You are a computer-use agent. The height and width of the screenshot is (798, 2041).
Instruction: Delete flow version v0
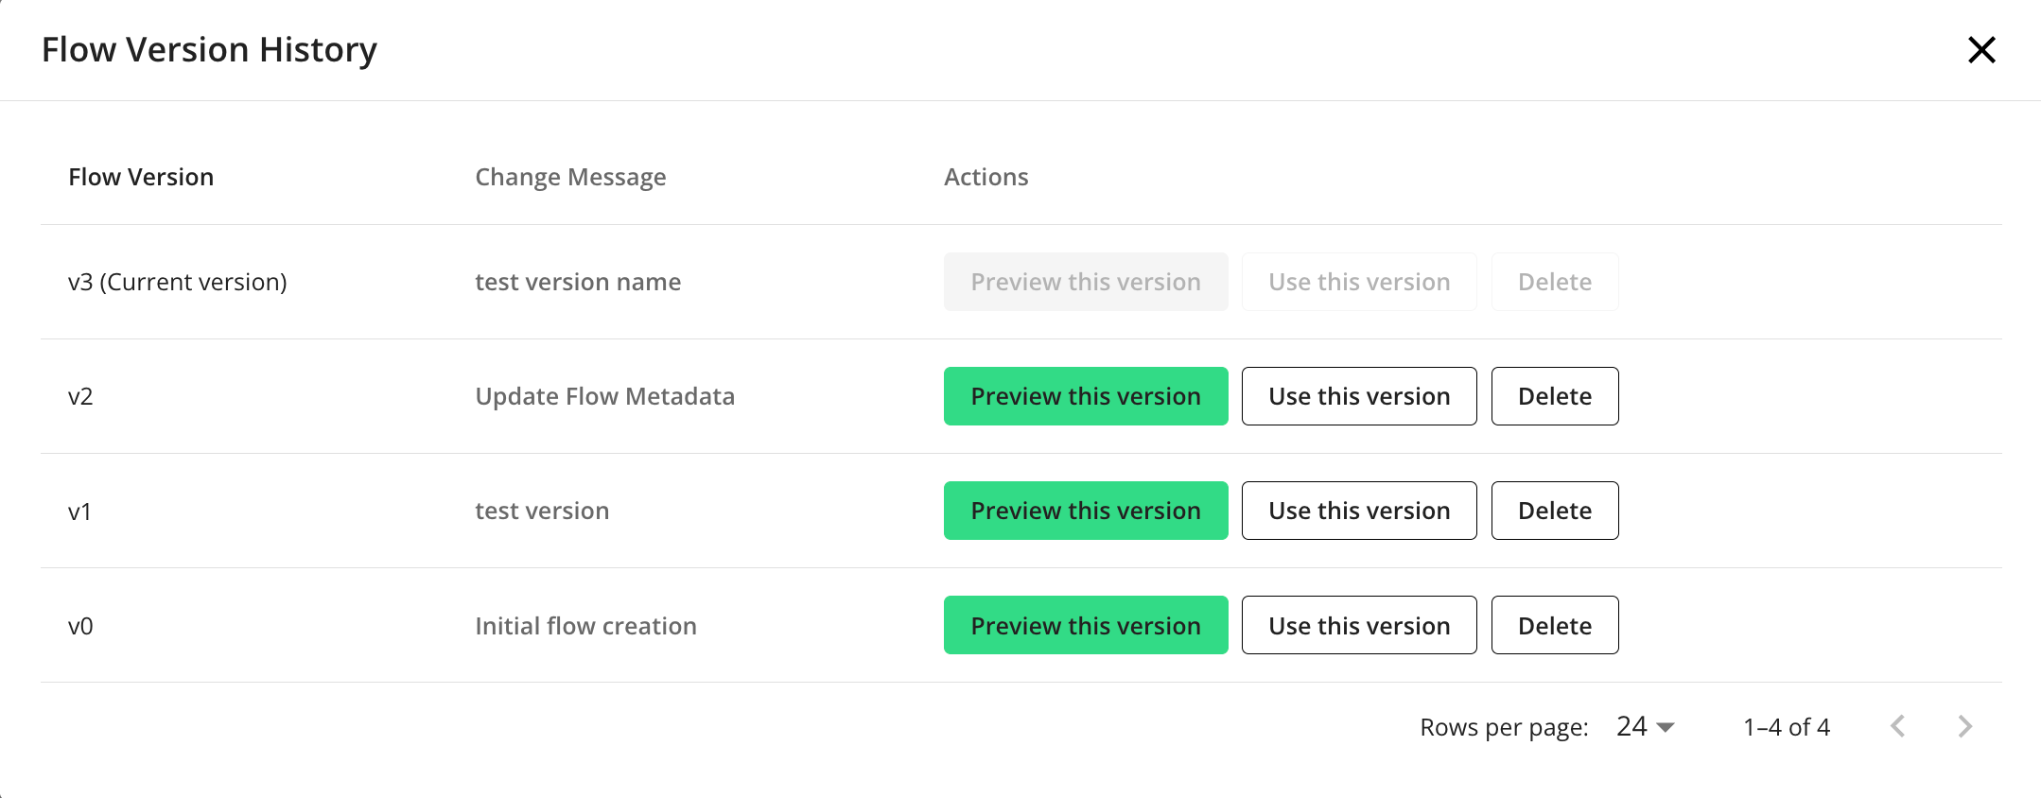coord(1554,625)
